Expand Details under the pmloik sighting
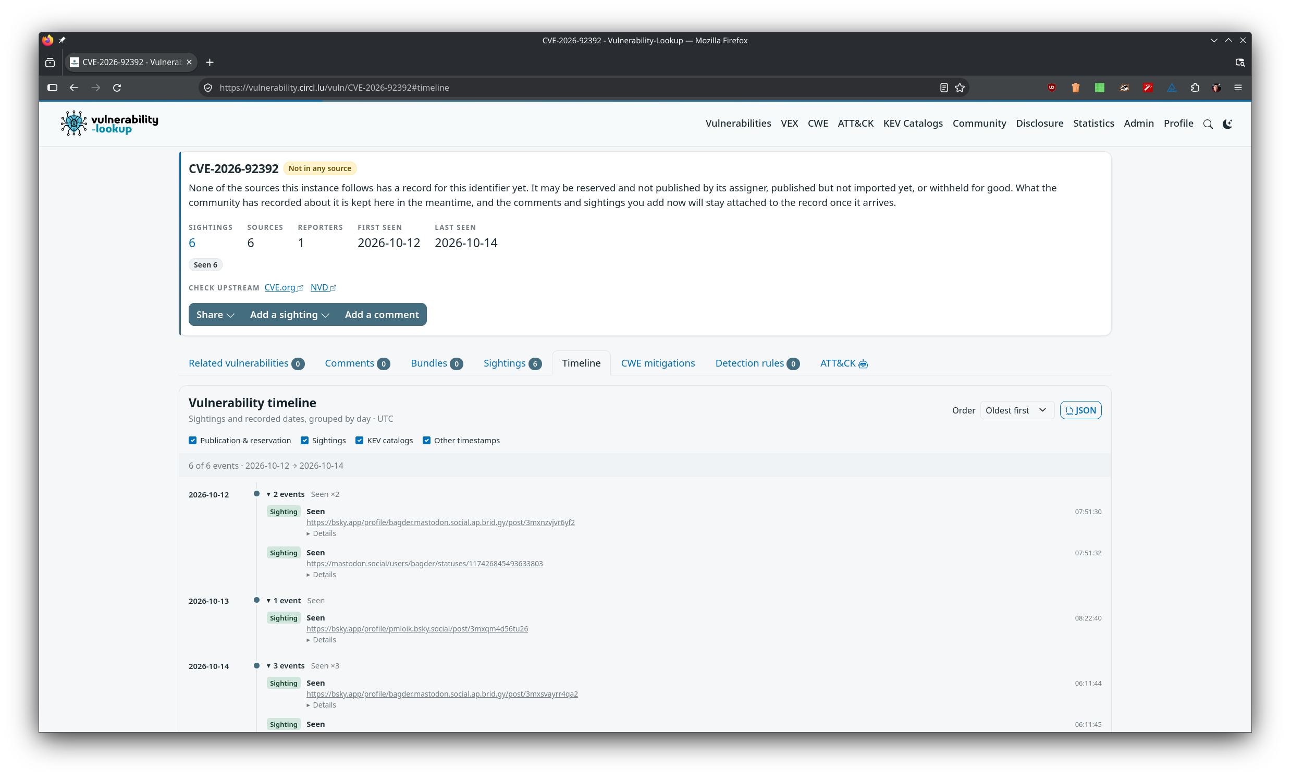 (x=321, y=640)
